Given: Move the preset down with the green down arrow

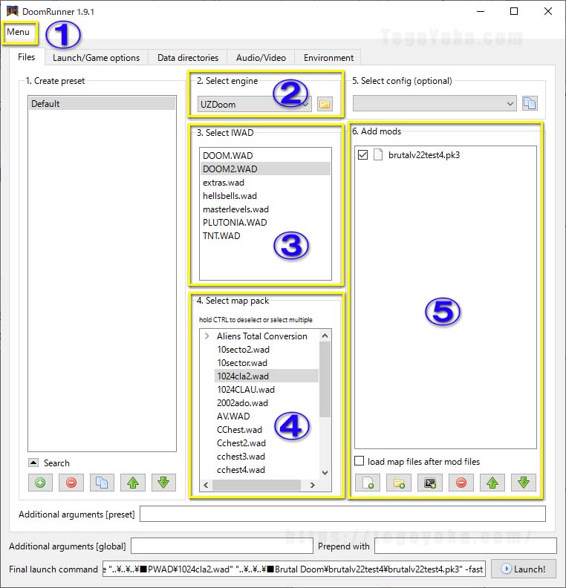Looking at the screenshot, I should [163, 483].
